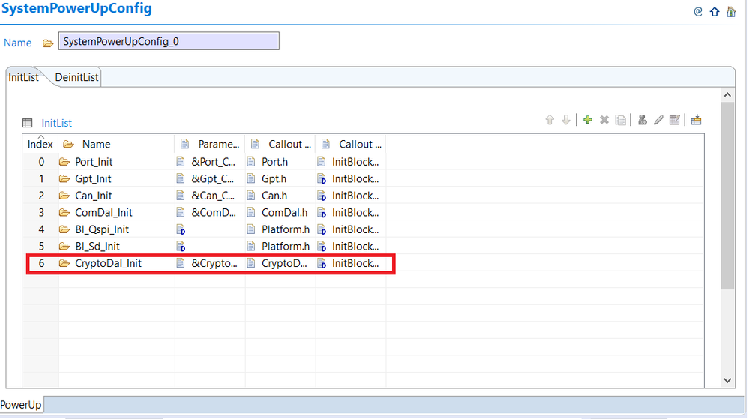Select the Gpt_Init row name
749x419 pixels.
(93, 179)
